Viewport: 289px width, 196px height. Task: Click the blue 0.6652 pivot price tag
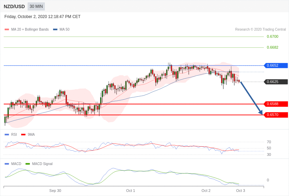click(x=276, y=65)
